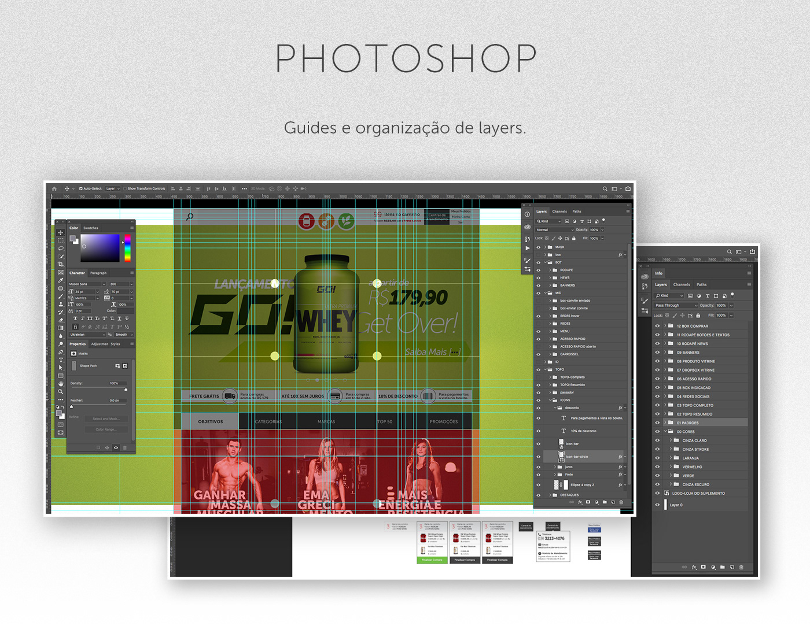
Task: Open Smooth anti-aliasing dropdown
Action: tap(124, 334)
